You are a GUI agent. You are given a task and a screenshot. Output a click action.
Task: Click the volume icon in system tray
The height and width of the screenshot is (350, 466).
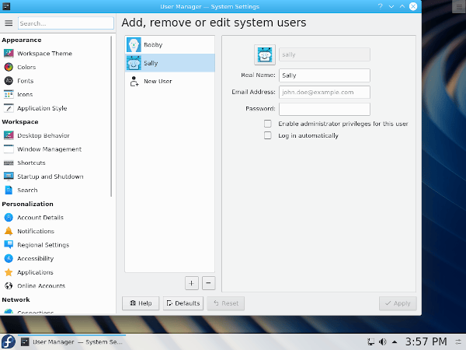381,341
